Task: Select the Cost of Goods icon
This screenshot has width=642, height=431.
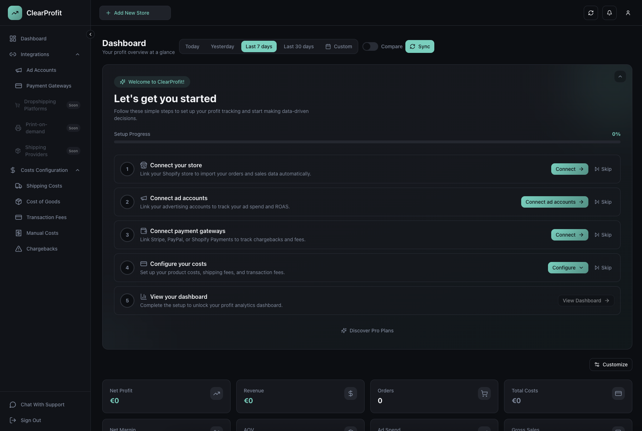Action: (19, 202)
